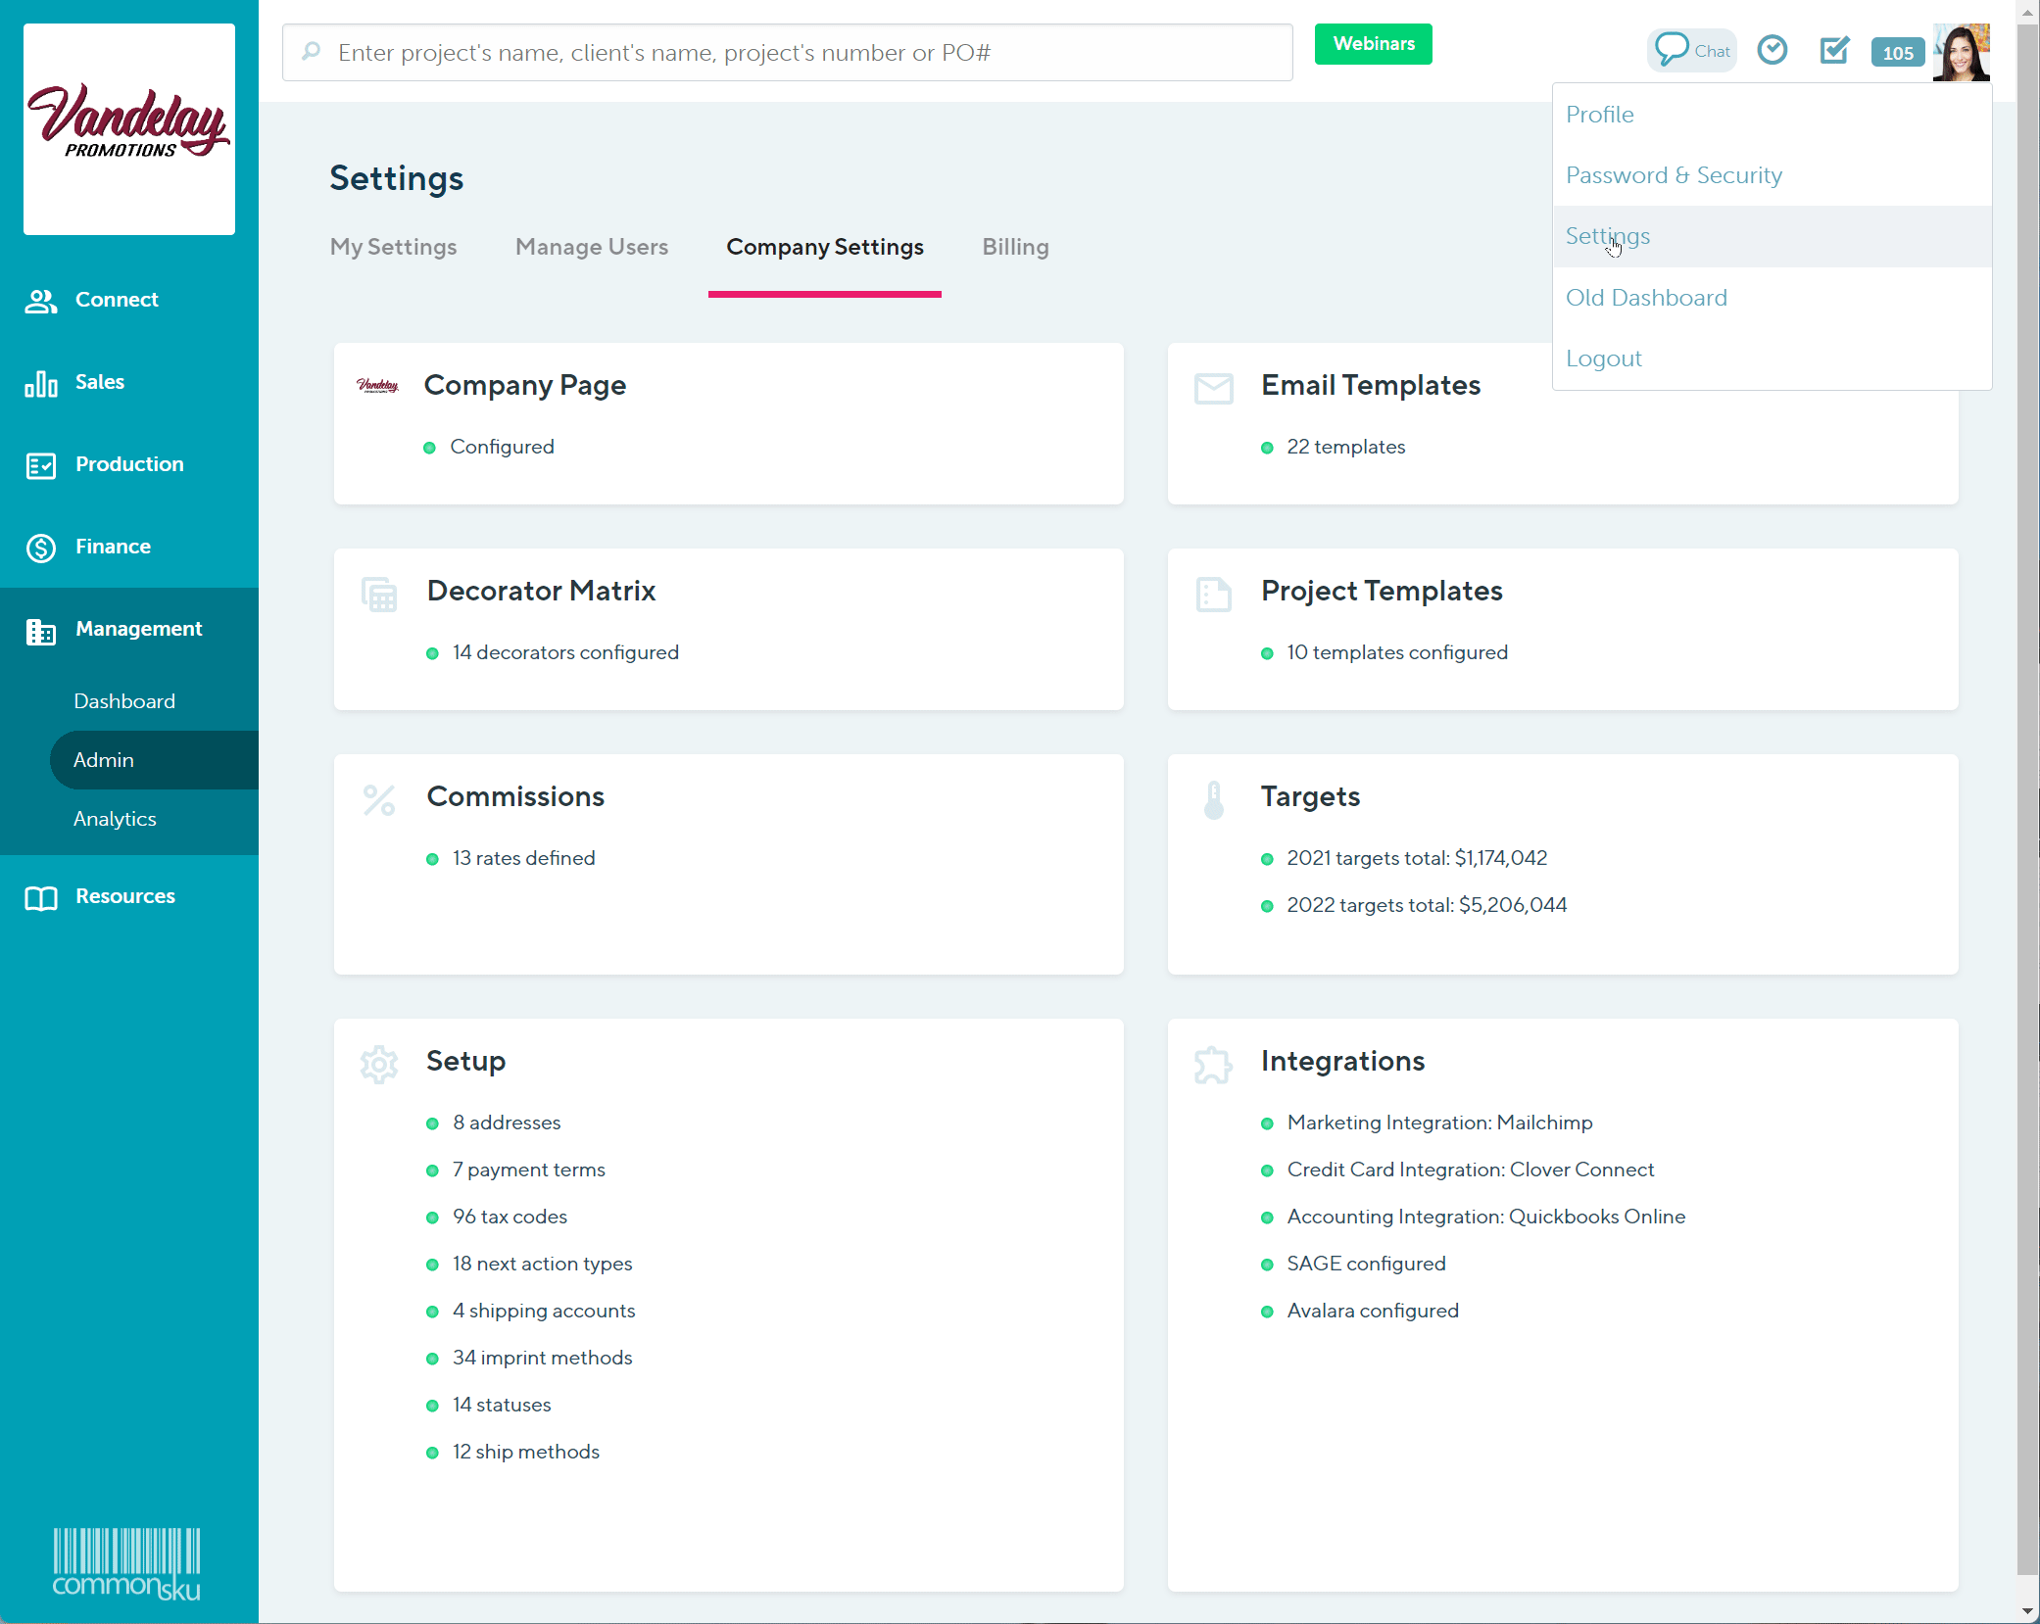Open Resources in the sidebar
This screenshot has height=1624, width=2040.
click(124, 896)
